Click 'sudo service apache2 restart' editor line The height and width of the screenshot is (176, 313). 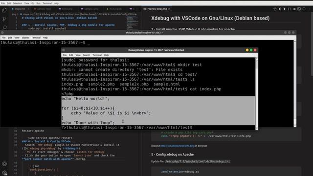tap(50, 138)
